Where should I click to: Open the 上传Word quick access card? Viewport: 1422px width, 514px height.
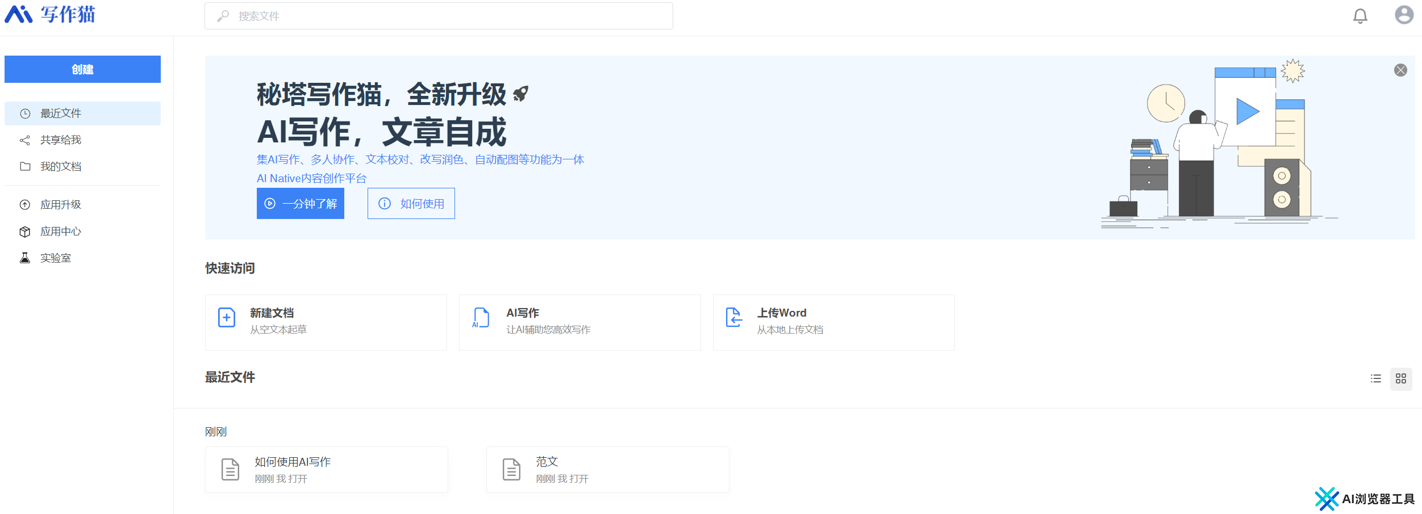pyautogui.click(x=834, y=322)
